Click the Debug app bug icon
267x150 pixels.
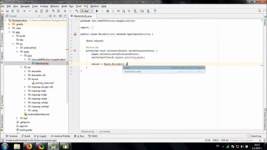point(108,11)
